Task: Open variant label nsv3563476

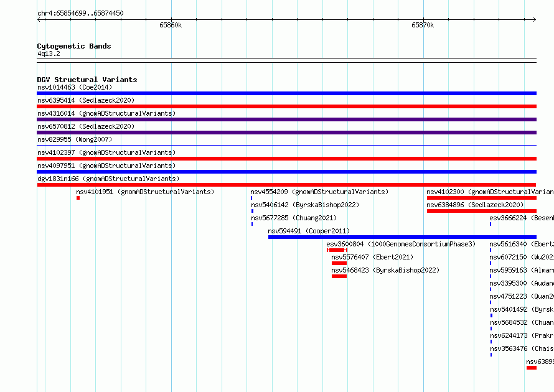Action: pos(522,348)
